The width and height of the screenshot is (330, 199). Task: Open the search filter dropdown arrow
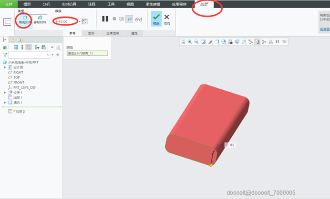click(x=52, y=55)
